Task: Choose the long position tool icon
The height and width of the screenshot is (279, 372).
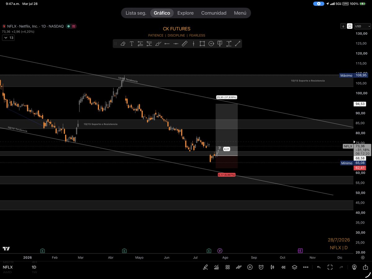Action: pos(140,44)
